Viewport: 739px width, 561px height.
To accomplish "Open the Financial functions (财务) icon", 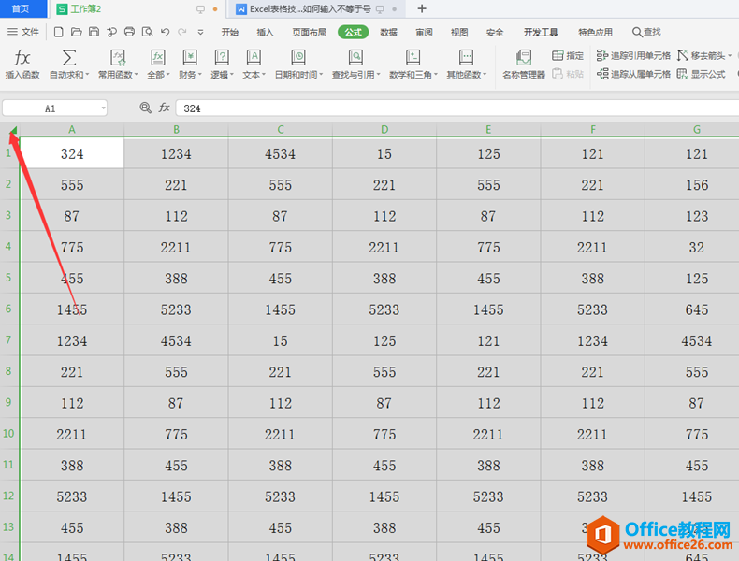I will (x=190, y=58).
